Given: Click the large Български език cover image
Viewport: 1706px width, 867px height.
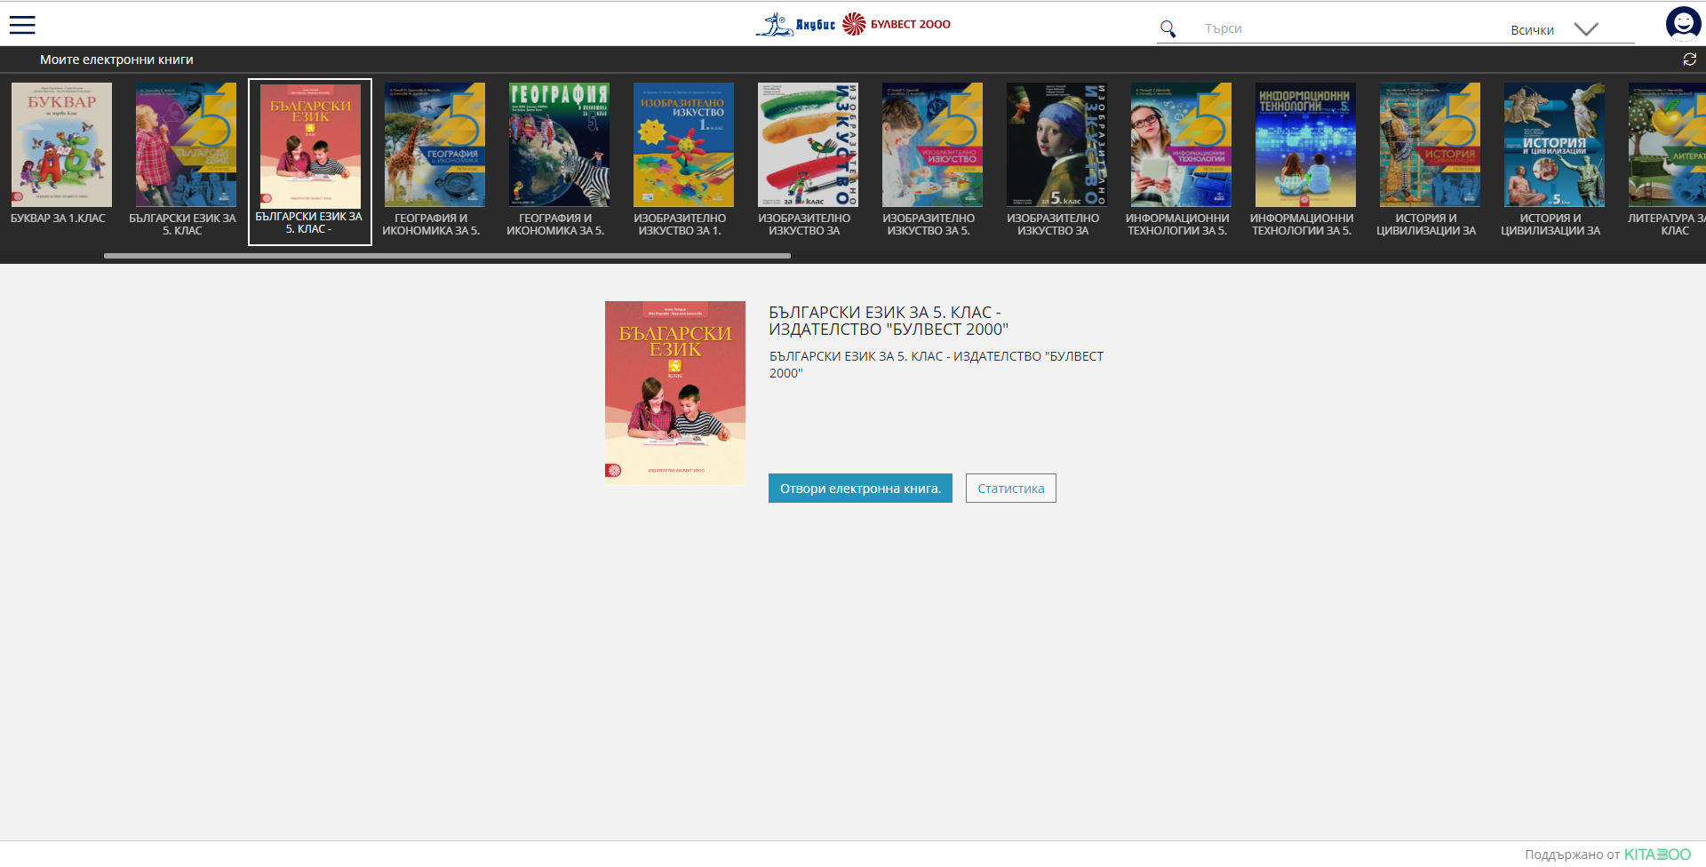Looking at the screenshot, I should point(675,393).
